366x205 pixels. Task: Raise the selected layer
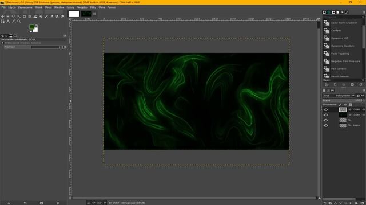[x=336, y=203]
